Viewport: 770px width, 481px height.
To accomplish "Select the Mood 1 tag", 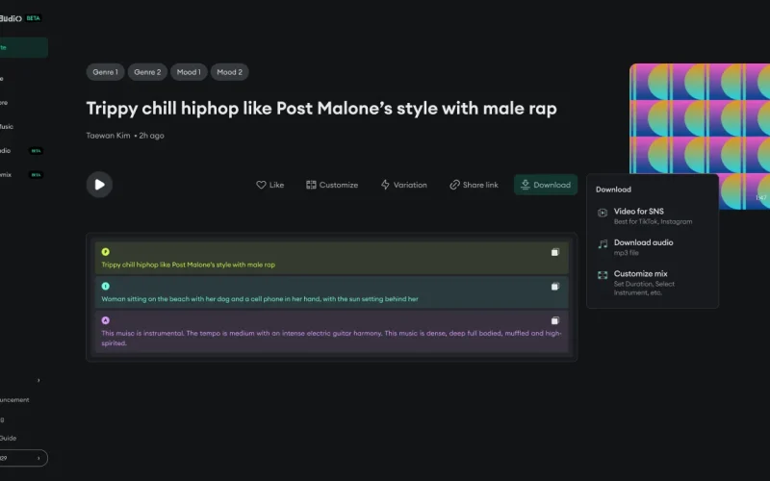I will coord(189,72).
